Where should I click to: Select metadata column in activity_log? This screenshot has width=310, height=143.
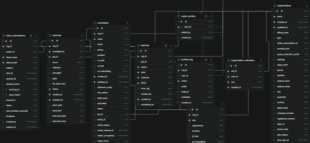click(x=195, y=97)
